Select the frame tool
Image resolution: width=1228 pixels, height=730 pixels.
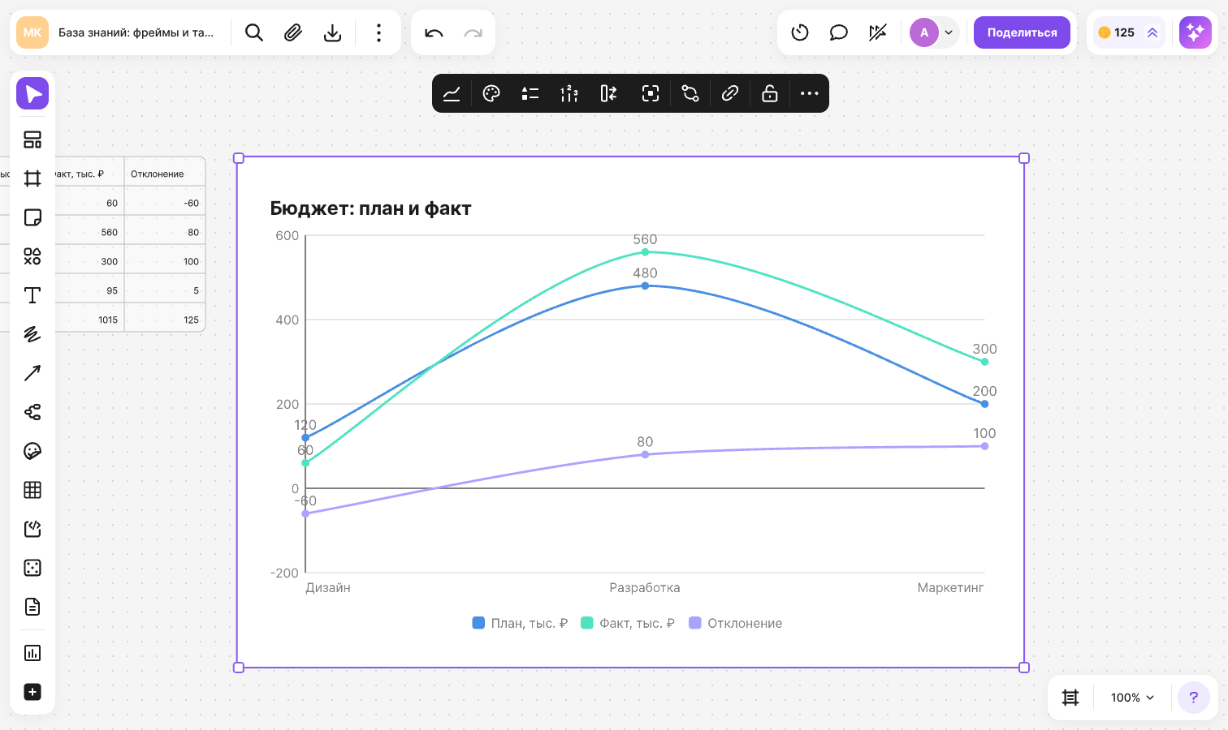click(32, 178)
